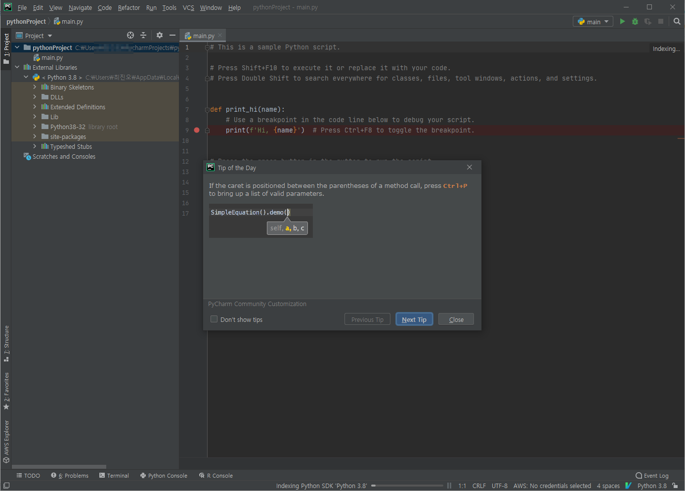Select Scratches and Consoles
The width and height of the screenshot is (685, 491).
click(60, 156)
